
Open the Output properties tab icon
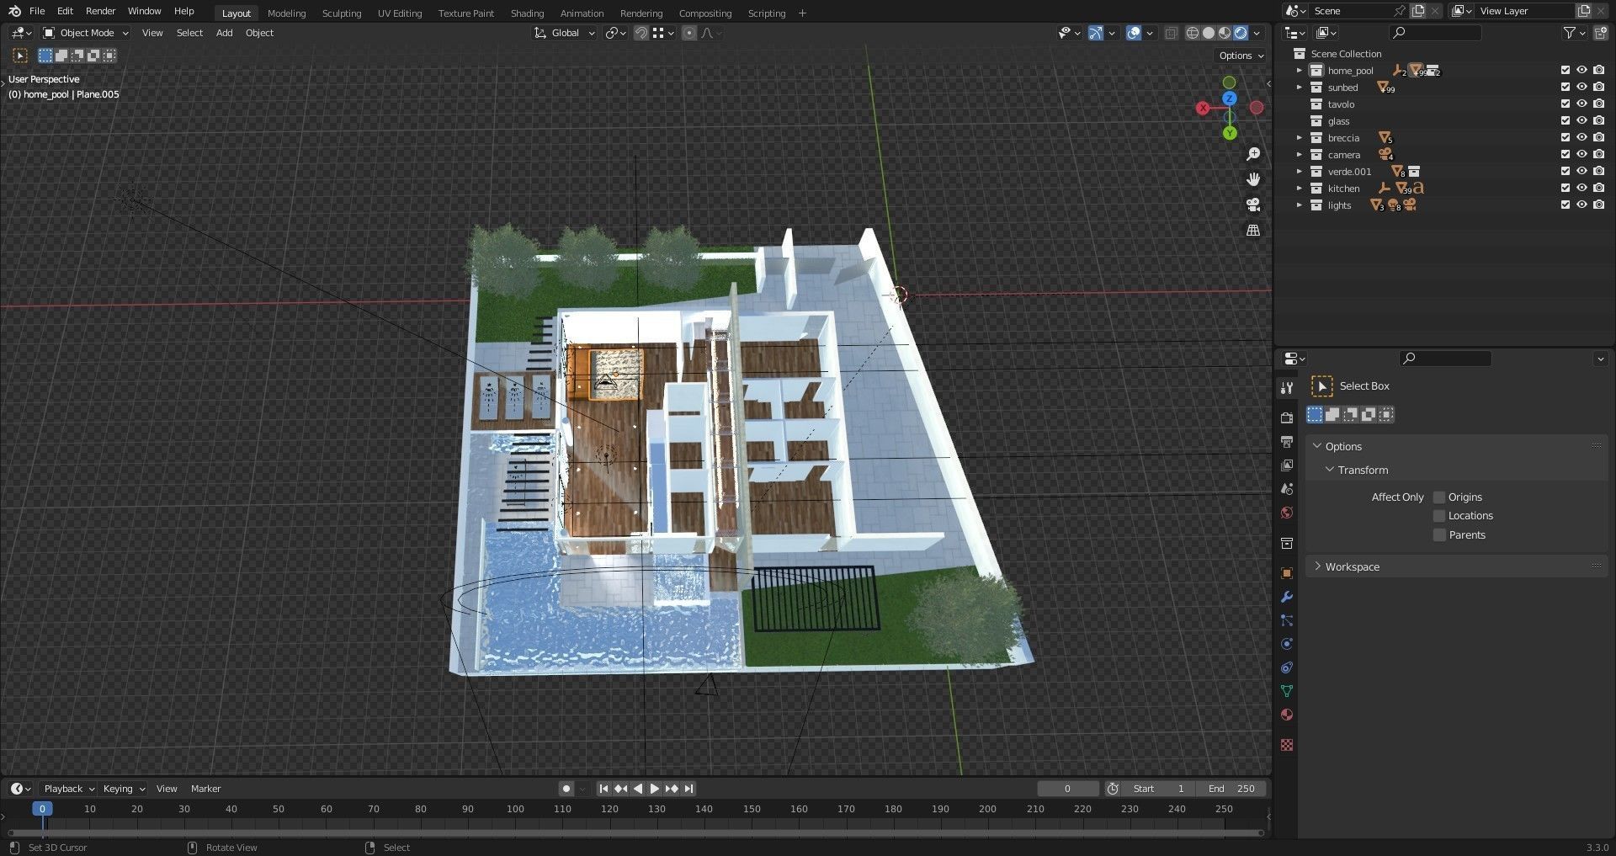click(x=1286, y=441)
